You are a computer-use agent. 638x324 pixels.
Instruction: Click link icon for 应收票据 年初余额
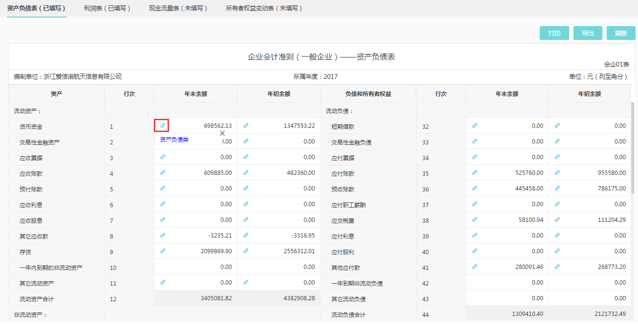click(x=245, y=157)
